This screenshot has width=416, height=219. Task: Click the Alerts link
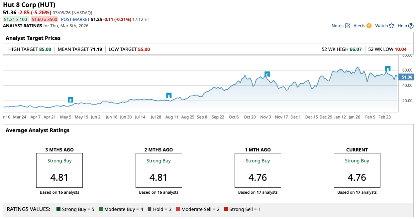click(359, 26)
